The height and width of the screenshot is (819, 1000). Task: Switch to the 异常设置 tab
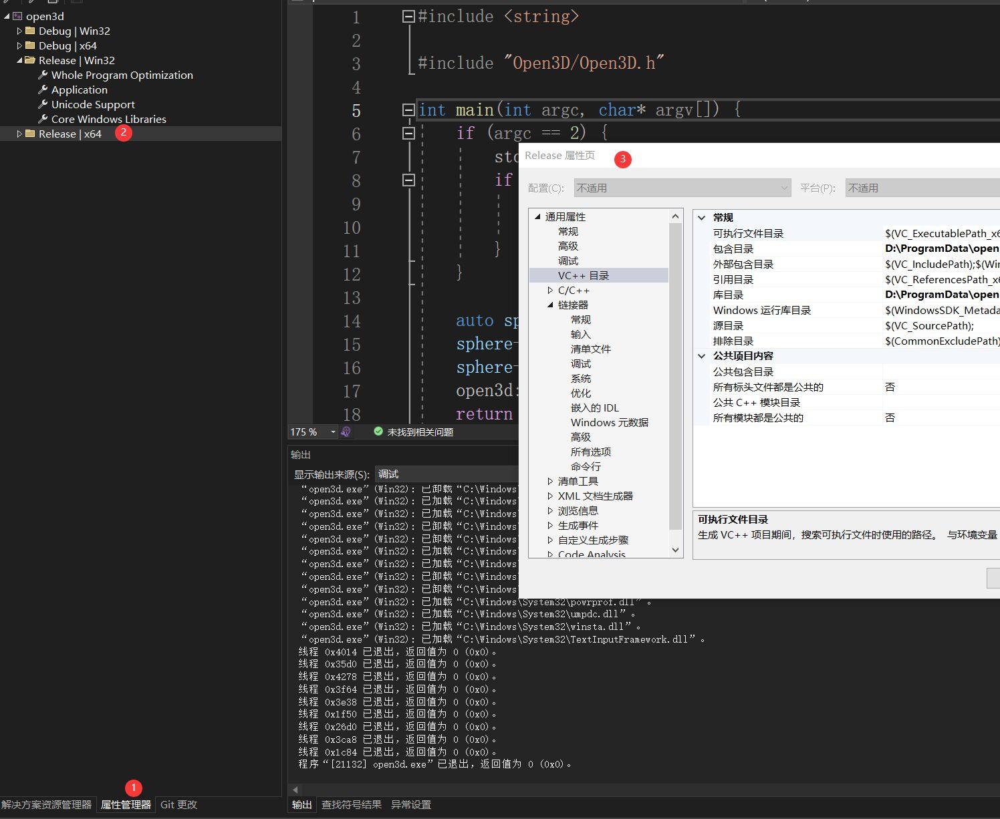(411, 804)
